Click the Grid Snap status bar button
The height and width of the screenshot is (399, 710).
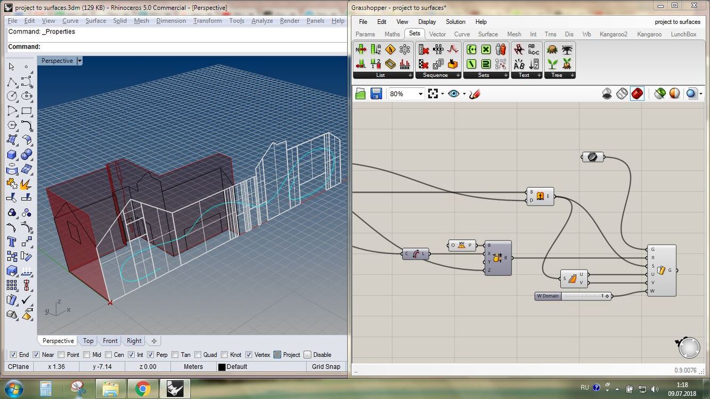point(325,367)
